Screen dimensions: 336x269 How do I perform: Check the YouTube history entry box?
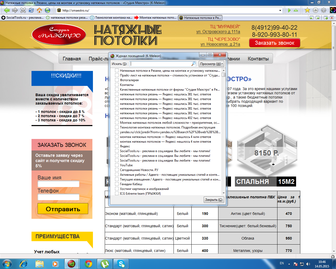[x=117, y=165]
